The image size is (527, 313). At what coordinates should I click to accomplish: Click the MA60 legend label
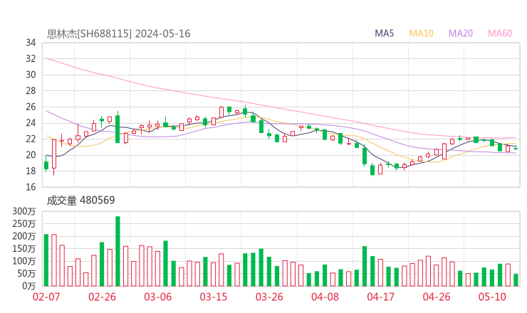500,33
